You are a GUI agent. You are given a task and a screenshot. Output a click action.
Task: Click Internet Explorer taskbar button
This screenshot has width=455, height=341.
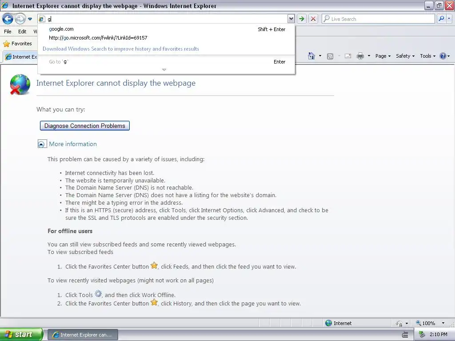coord(83,335)
